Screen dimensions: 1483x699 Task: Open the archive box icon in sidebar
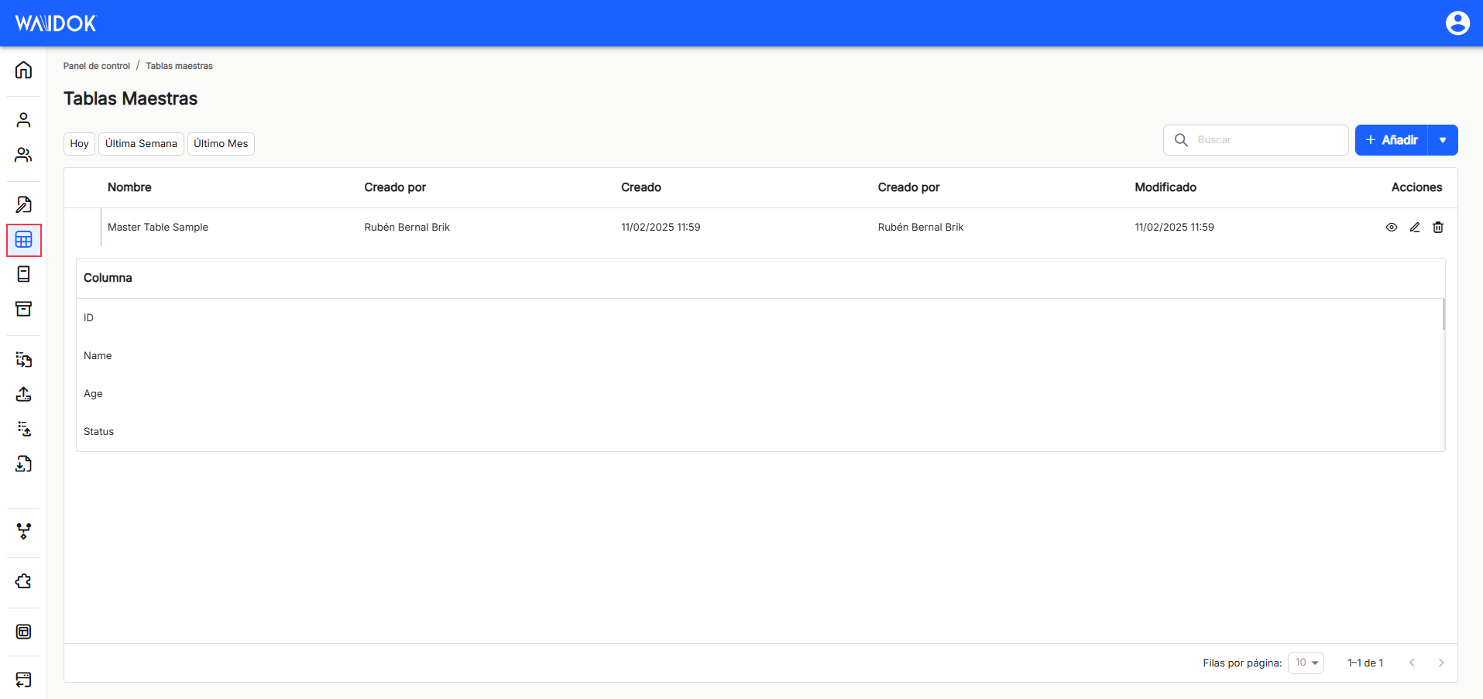tap(23, 309)
